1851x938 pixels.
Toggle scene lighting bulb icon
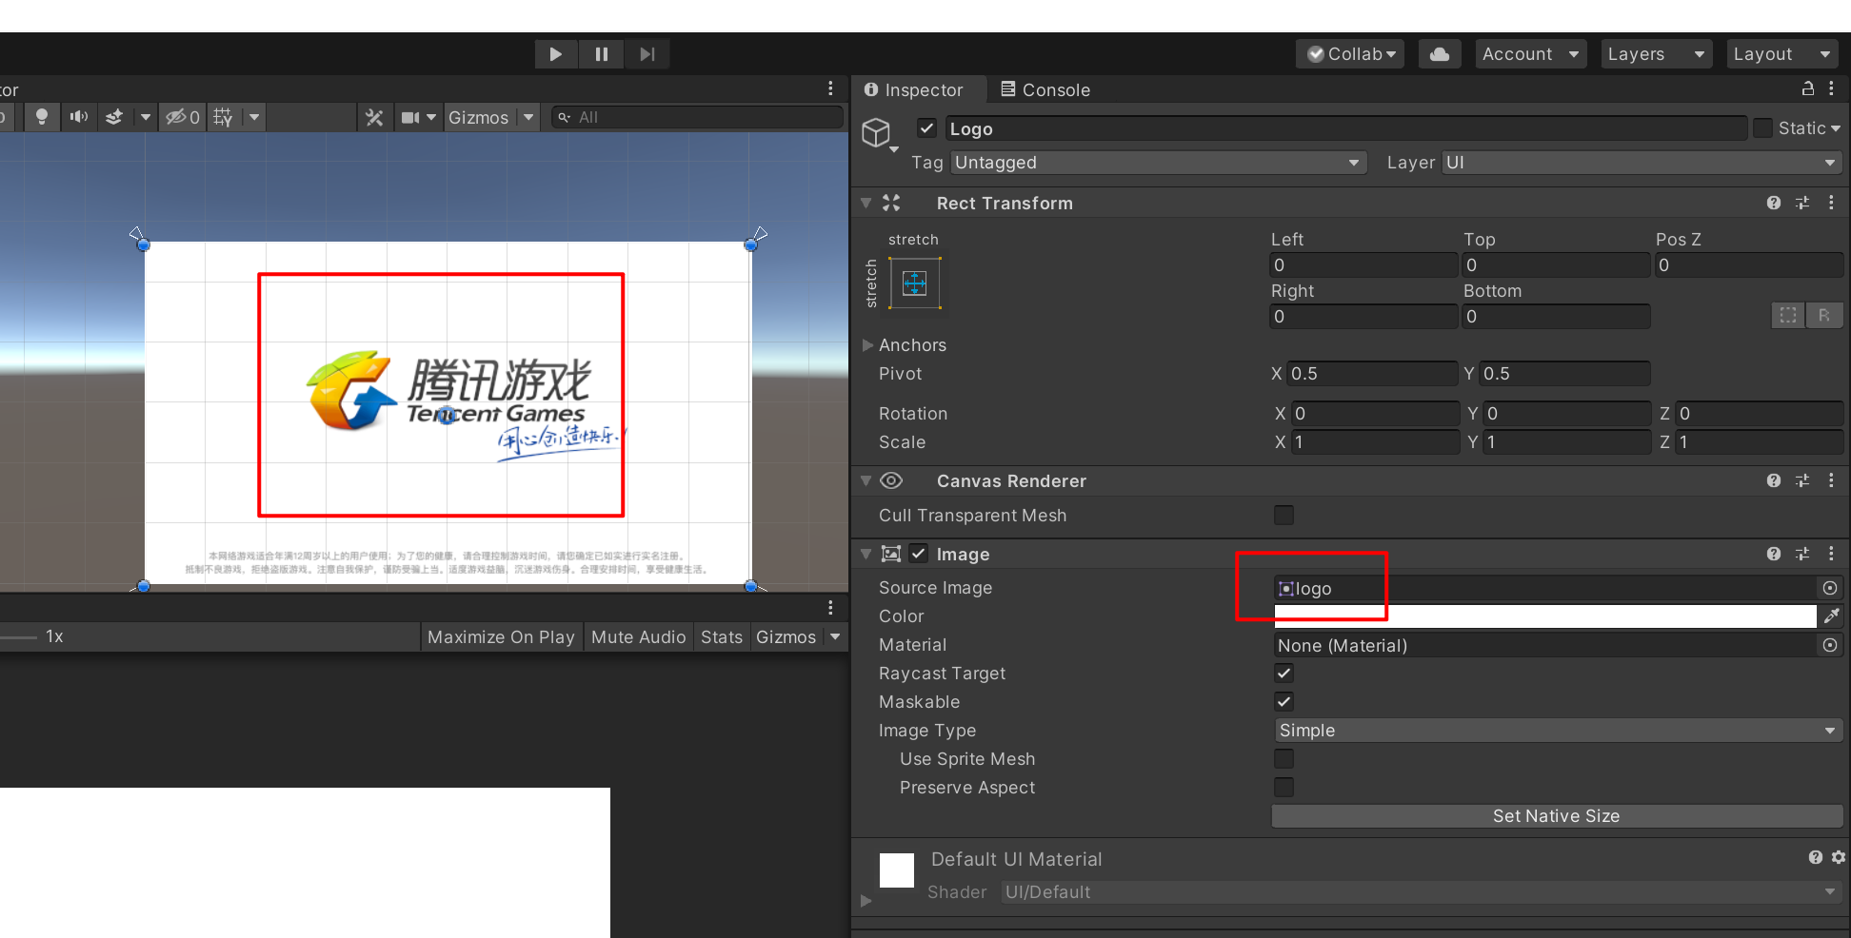tap(41, 117)
